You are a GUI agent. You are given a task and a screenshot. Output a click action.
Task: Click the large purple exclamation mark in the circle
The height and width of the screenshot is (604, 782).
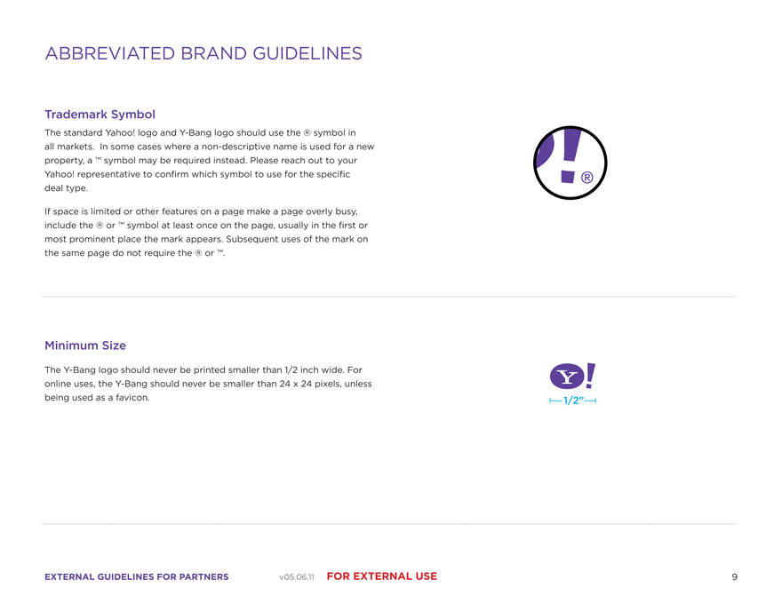click(571, 155)
